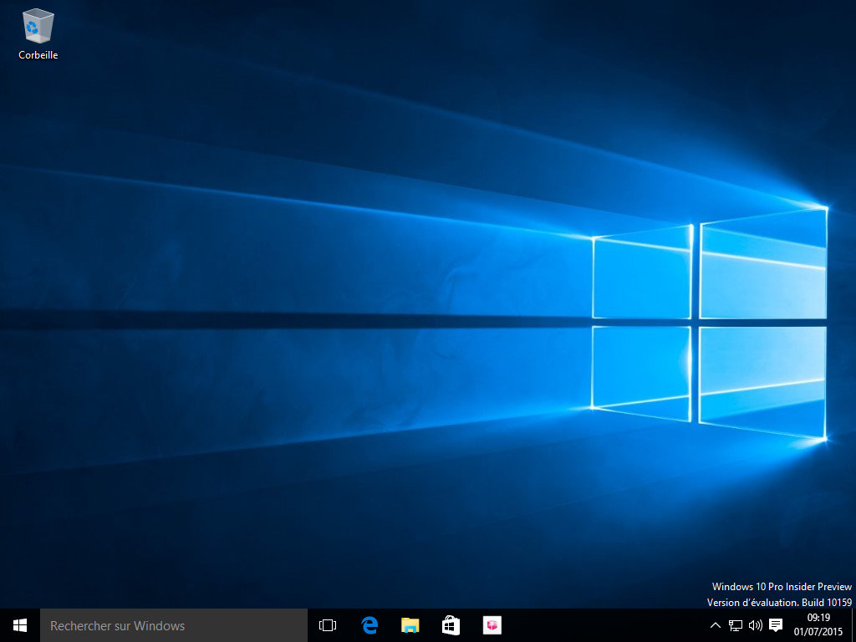Expand the hidden system tray icons
The height and width of the screenshot is (642, 856).
(x=715, y=624)
